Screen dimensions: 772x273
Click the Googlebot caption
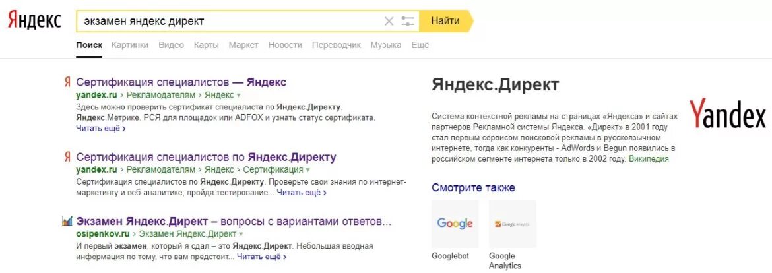(451, 257)
